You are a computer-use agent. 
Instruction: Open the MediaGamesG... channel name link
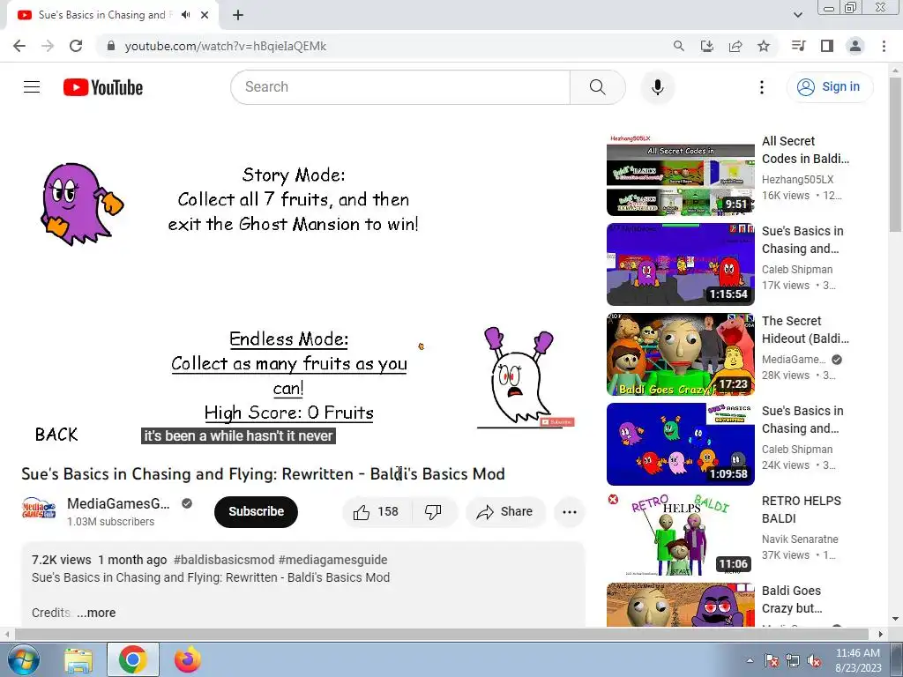pos(119,503)
